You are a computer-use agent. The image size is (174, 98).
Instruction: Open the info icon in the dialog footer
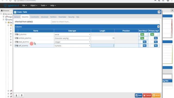tap(16, 95)
